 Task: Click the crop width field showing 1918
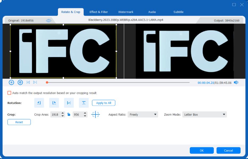click(56, 114)
